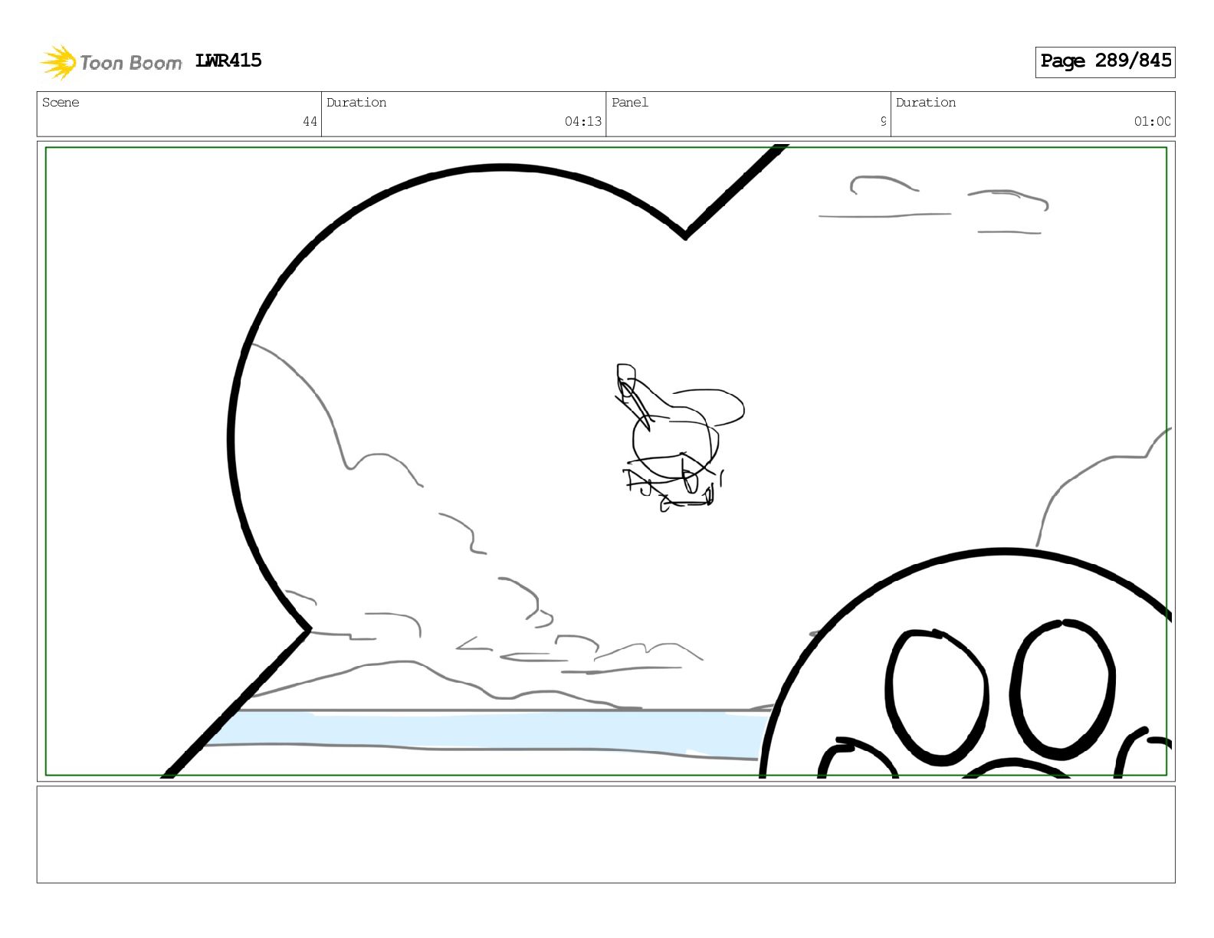Click the Page 289/845 indicator box
The height and width of the screenshot is (938, 1214).
click(1105, 61)
